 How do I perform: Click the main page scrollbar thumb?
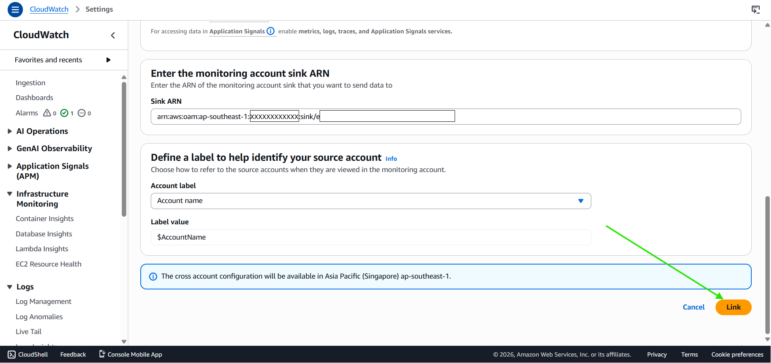pyautogui.click(x=767, y=265)
